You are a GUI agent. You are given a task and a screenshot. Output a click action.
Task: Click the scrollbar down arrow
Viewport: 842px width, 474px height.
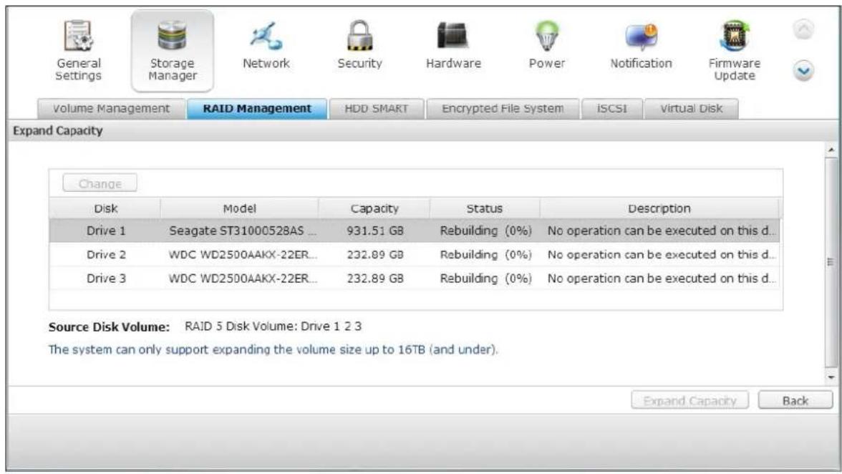831,377
